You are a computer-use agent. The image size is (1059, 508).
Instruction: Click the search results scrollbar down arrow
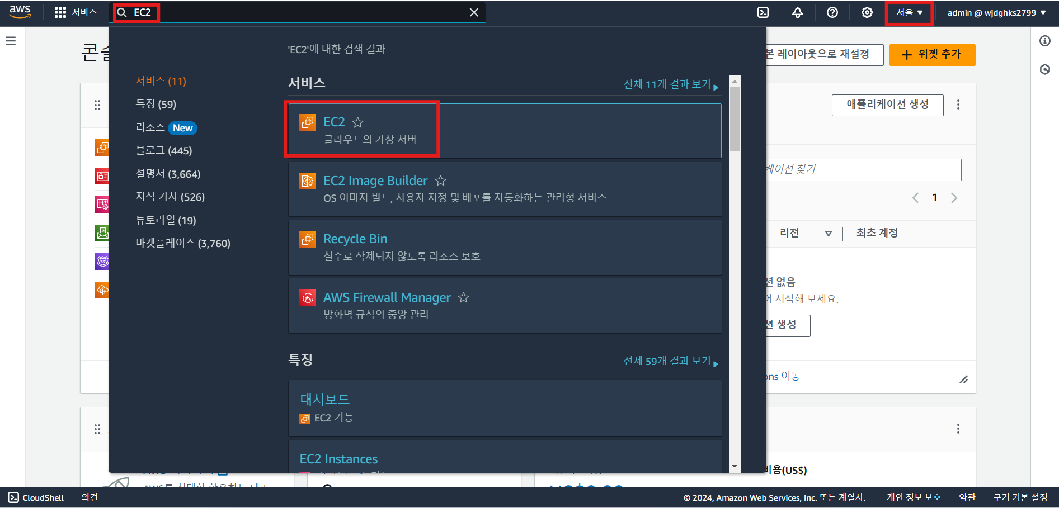pos(735,467)
